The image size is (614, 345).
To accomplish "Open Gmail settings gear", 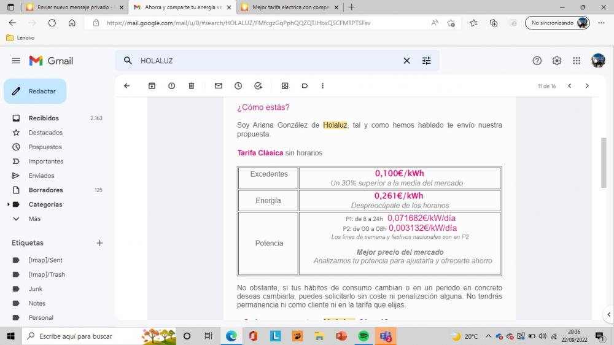I will 557,61.
